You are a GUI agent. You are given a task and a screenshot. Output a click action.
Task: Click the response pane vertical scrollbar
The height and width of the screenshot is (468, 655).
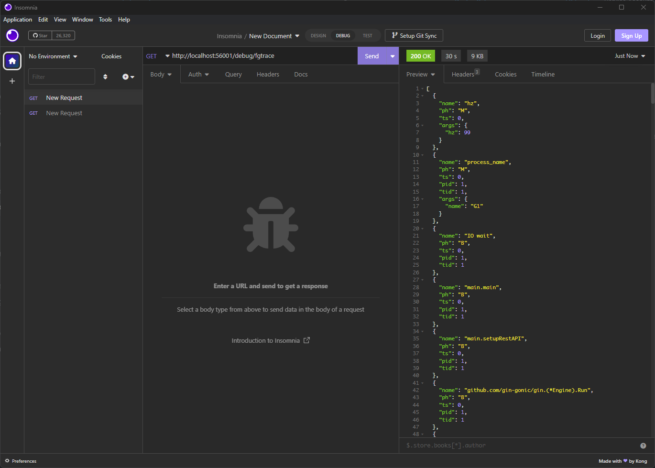[652, 94]
